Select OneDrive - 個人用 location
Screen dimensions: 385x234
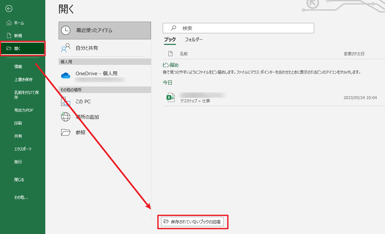(104, 76)
